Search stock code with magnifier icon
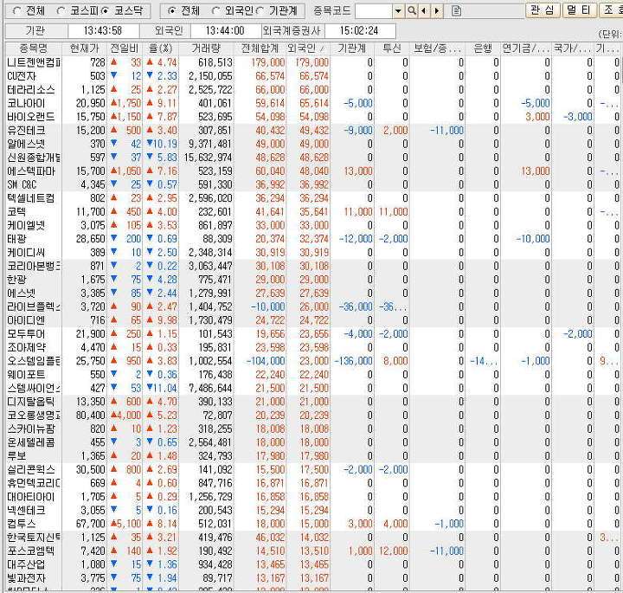This screenshot has width=623, height=593. [x=412, y=11]
